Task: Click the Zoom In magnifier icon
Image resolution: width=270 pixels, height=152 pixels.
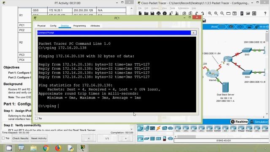Action: pos(210,14)
